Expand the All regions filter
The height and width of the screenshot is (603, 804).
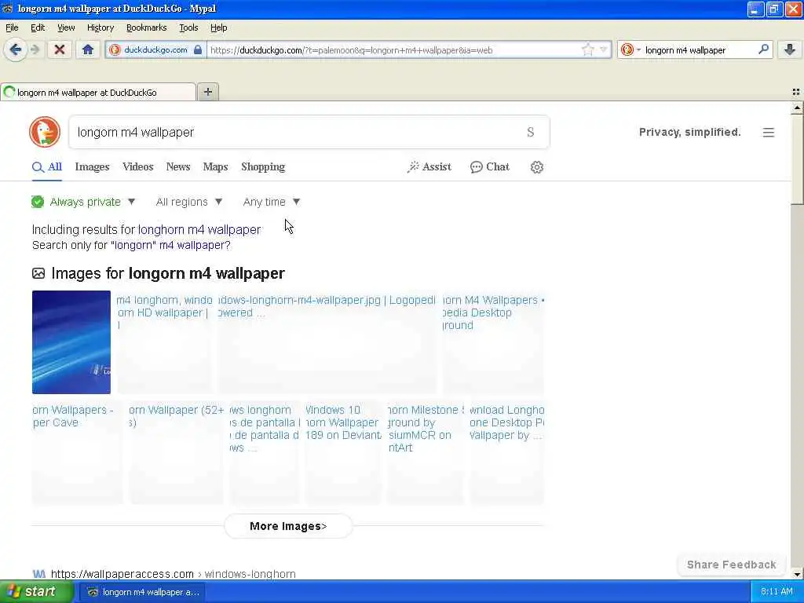pos(189,202)
